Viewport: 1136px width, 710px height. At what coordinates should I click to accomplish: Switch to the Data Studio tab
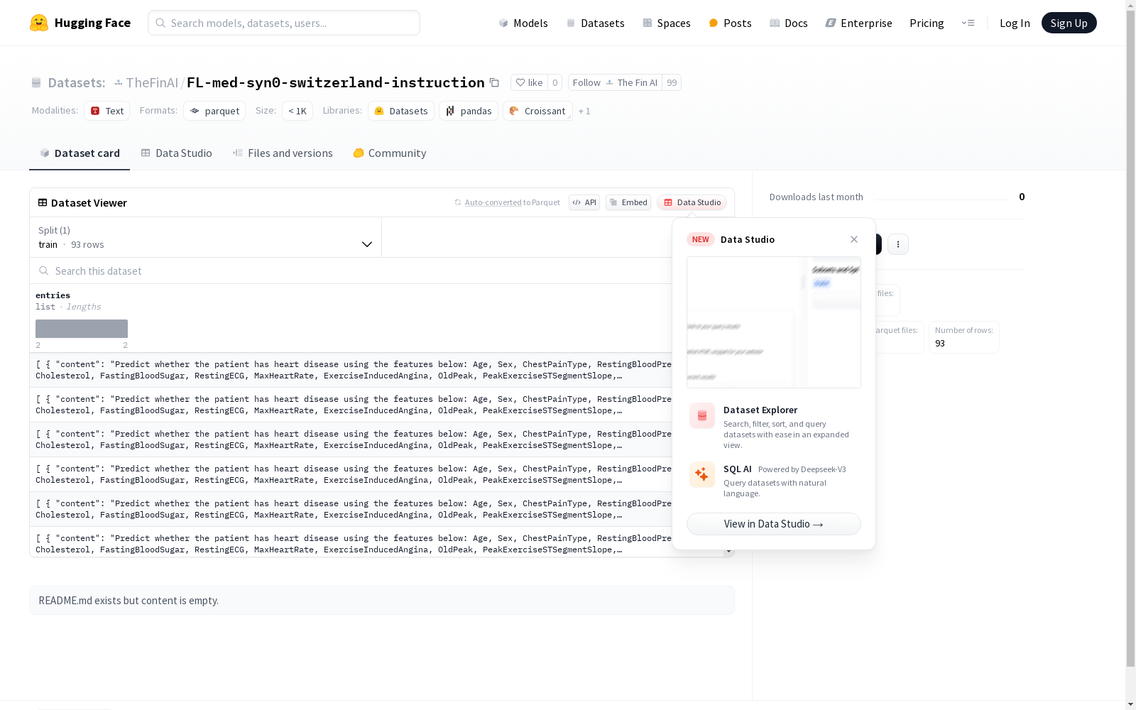[x=176, y=153]
